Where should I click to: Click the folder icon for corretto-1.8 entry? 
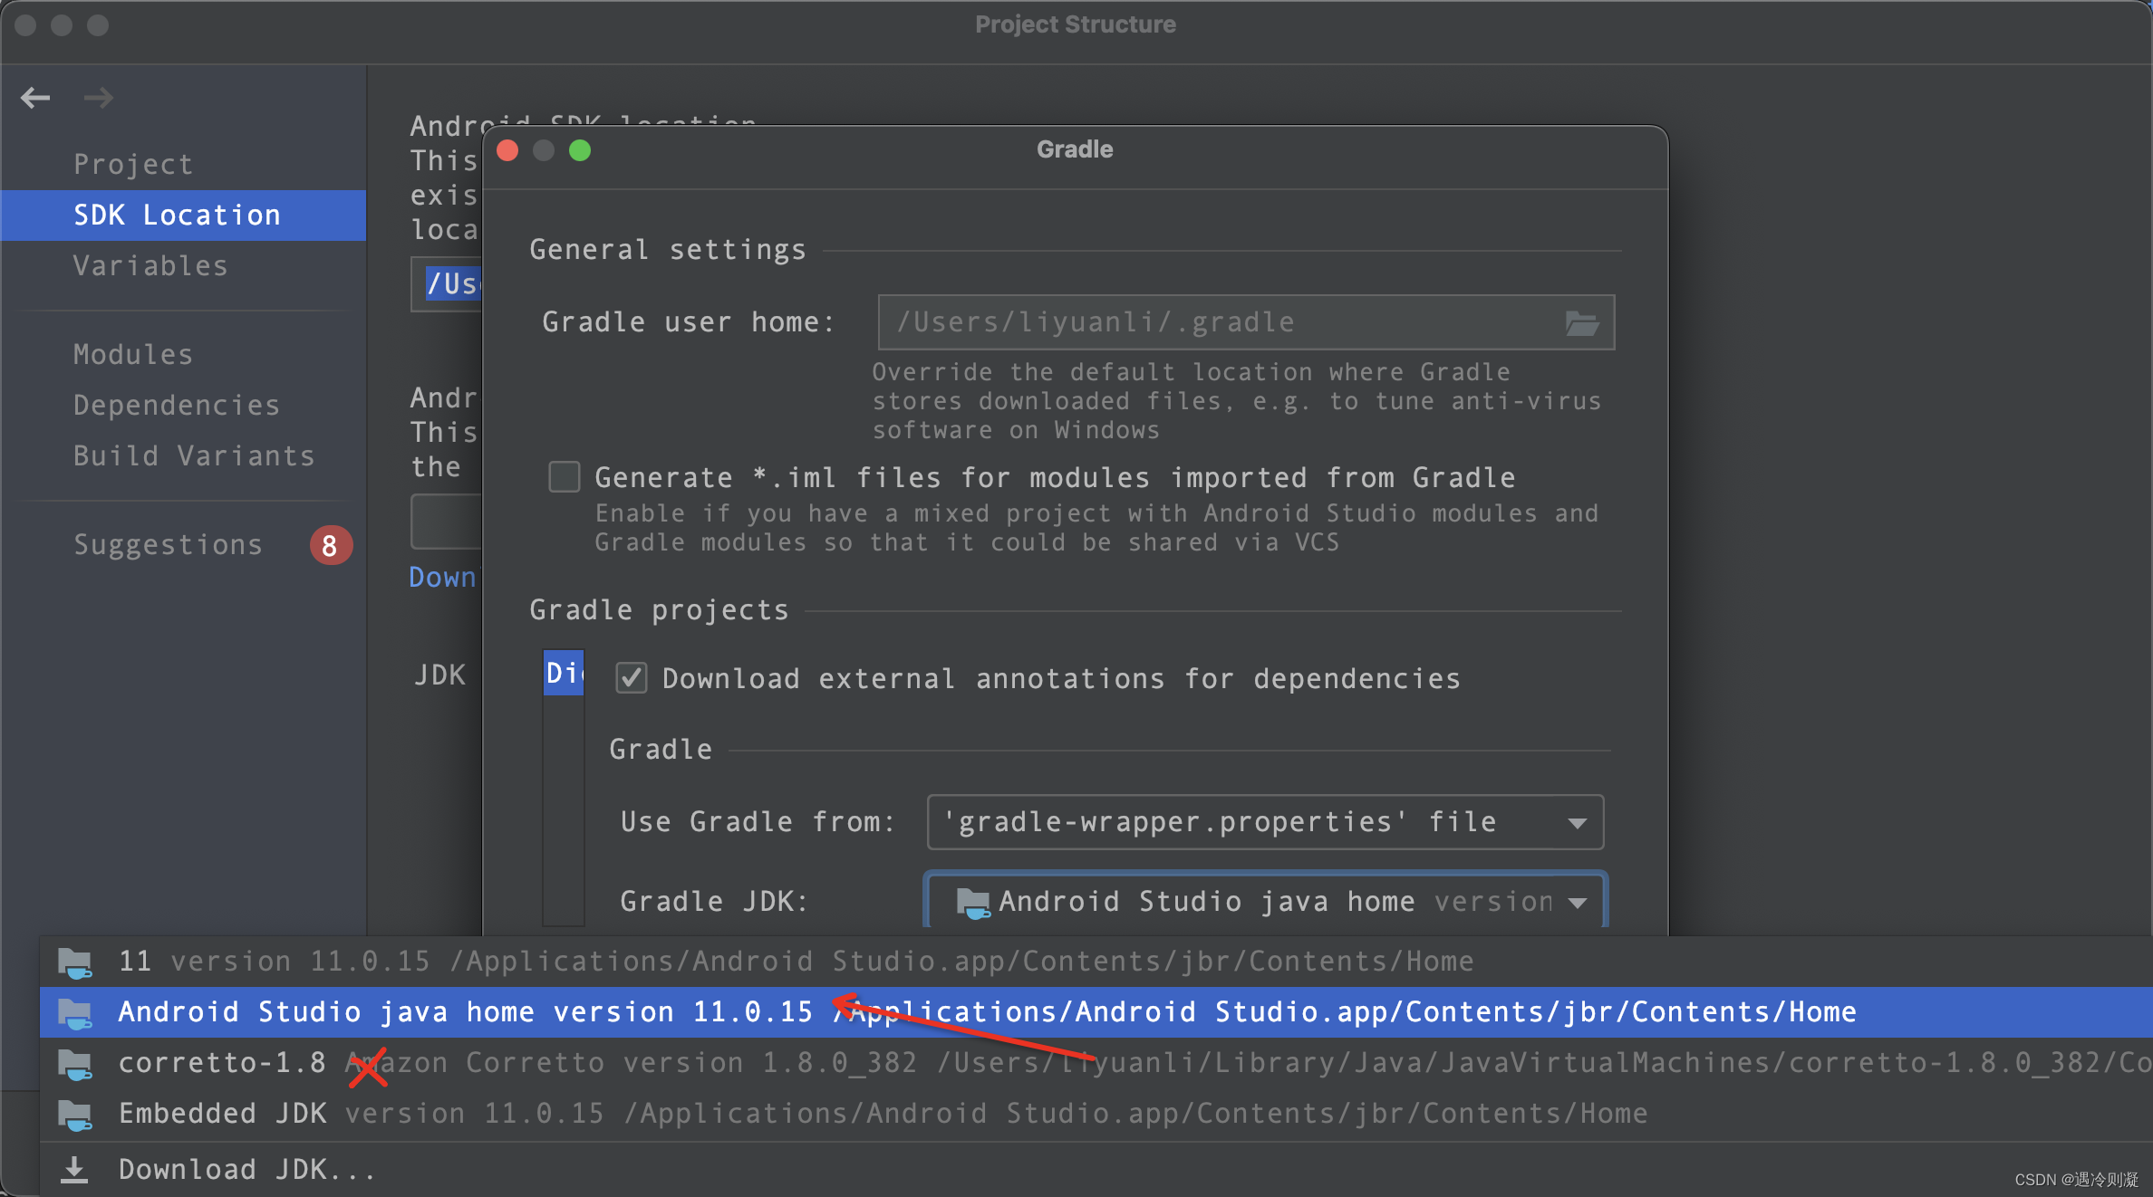click(75, 1064)
